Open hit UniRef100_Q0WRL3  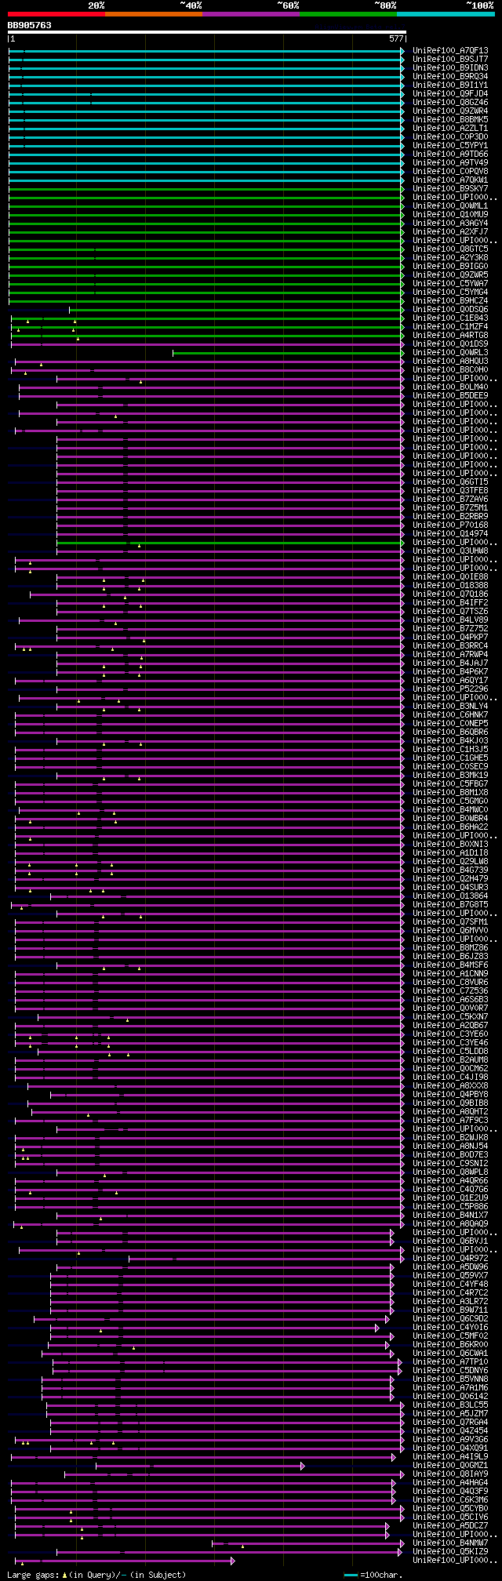(x=450, y=353)
